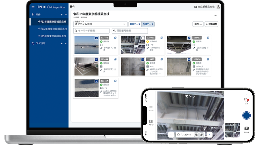Tap the captured photo thumbnail on phone
The height and width of the screenshot is (145, 256).
pos(233,130)
